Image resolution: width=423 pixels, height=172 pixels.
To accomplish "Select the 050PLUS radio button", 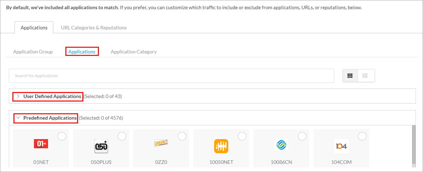I will click(x=122, y=136).
